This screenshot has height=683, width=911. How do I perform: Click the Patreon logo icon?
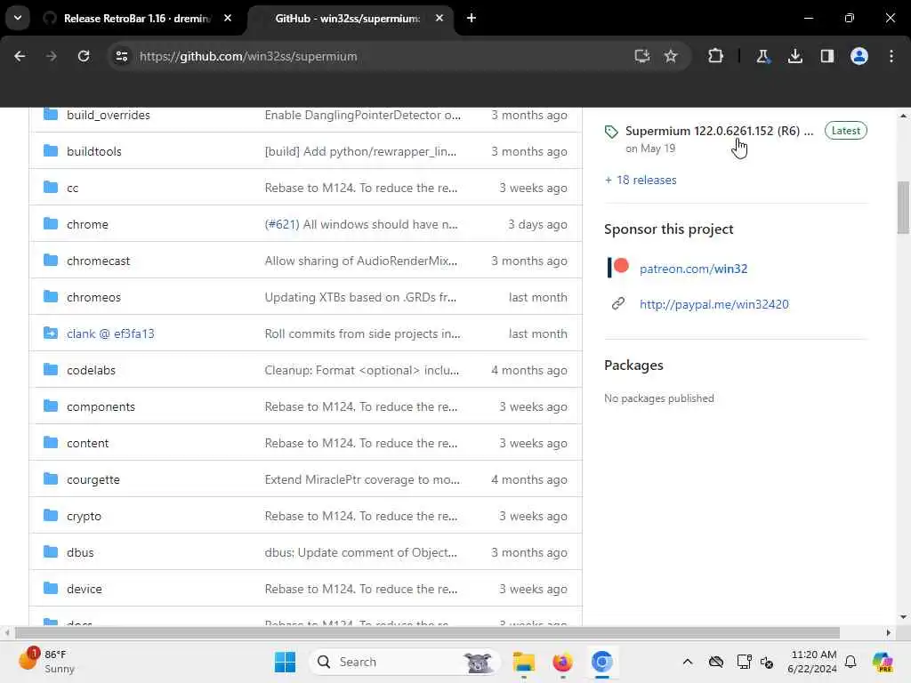(x=618, y=268)
